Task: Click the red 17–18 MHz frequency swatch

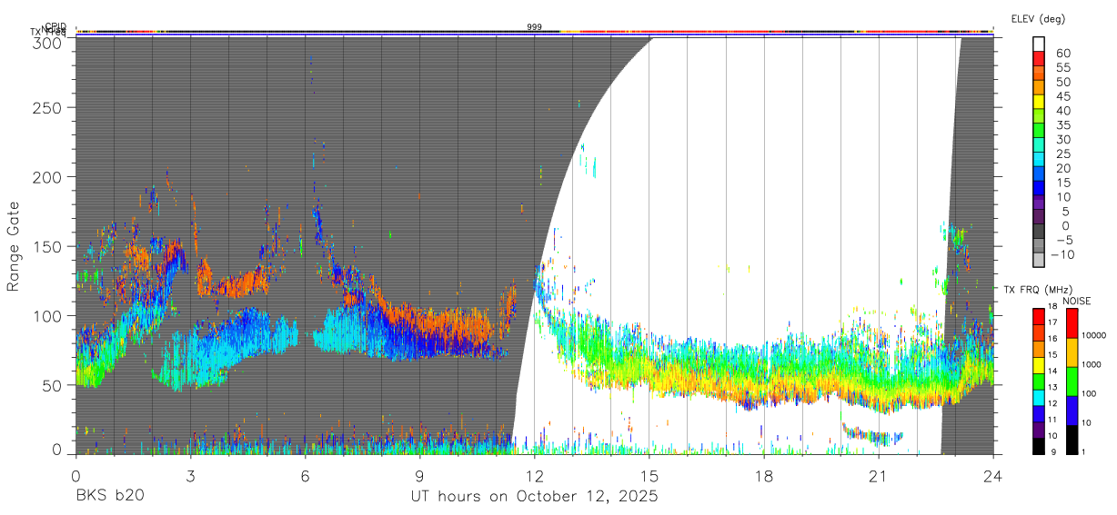Action: click(1039, 316)
